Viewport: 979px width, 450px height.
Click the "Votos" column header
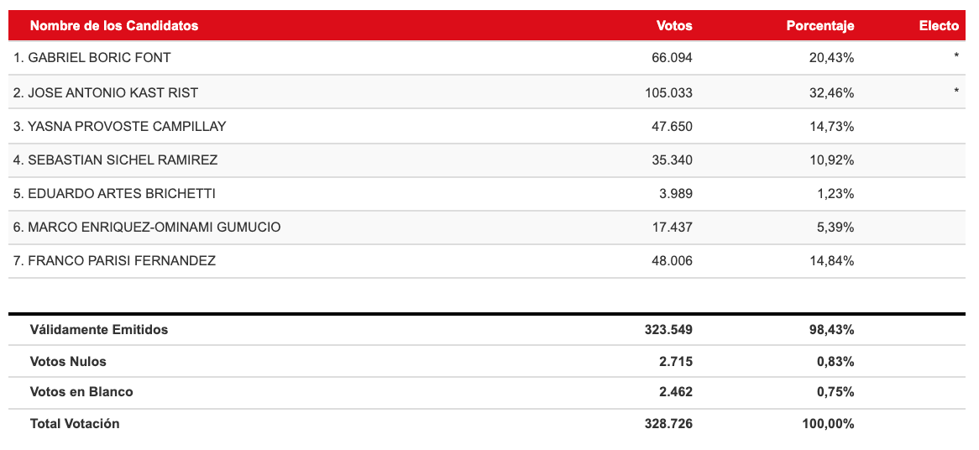[x=674, y=25]
